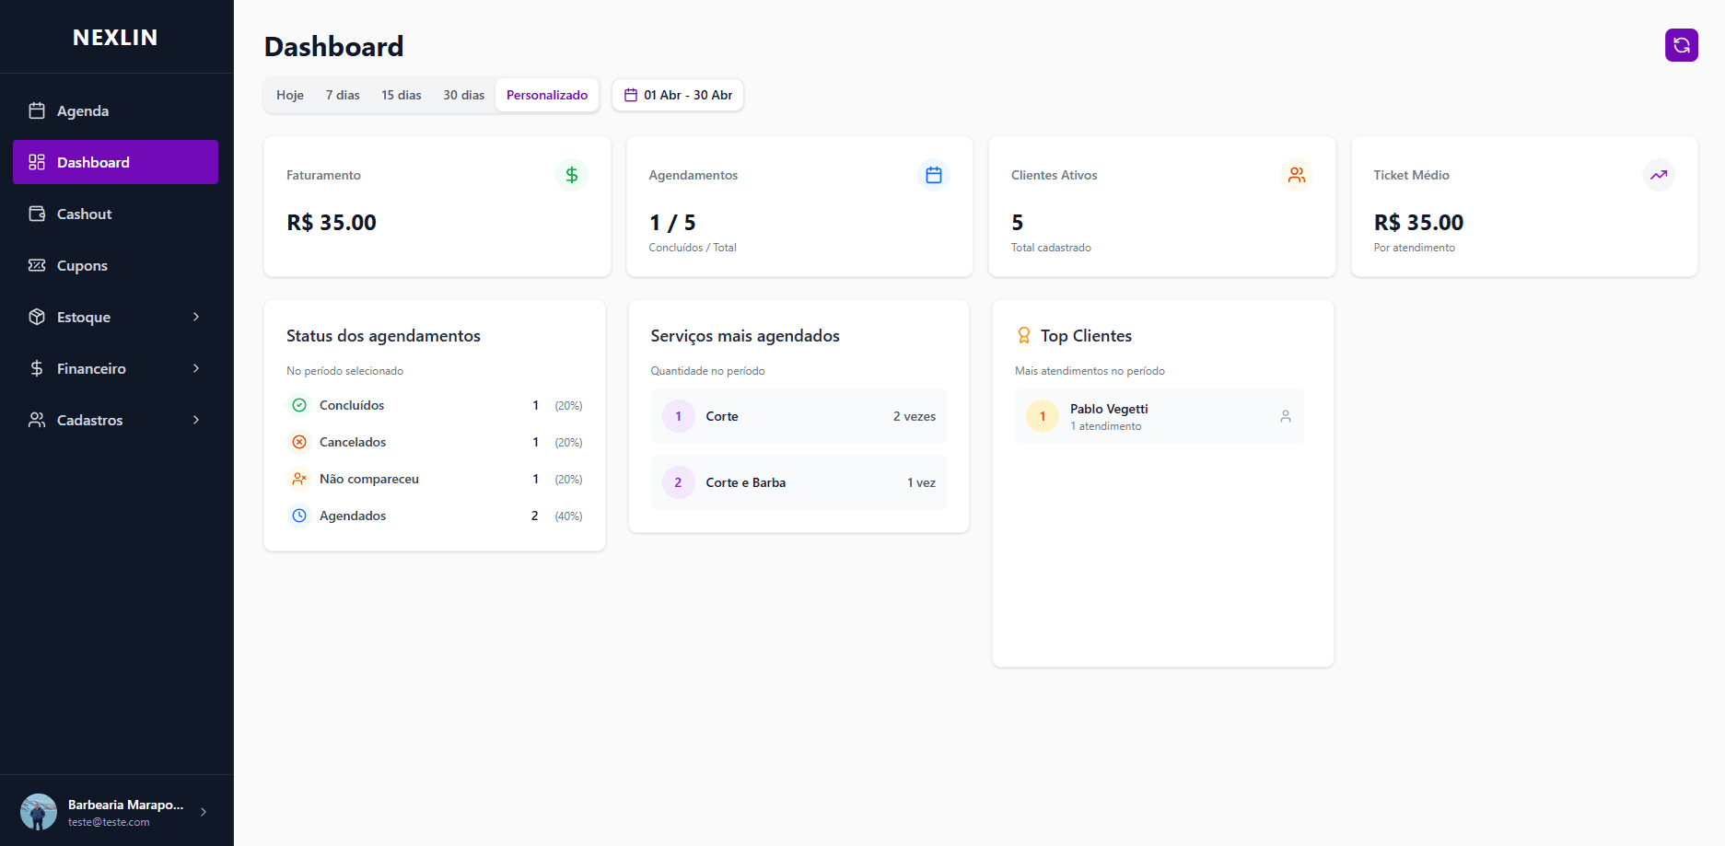Click the trend icon on Ticket Médio card

tap(1658, 175)
